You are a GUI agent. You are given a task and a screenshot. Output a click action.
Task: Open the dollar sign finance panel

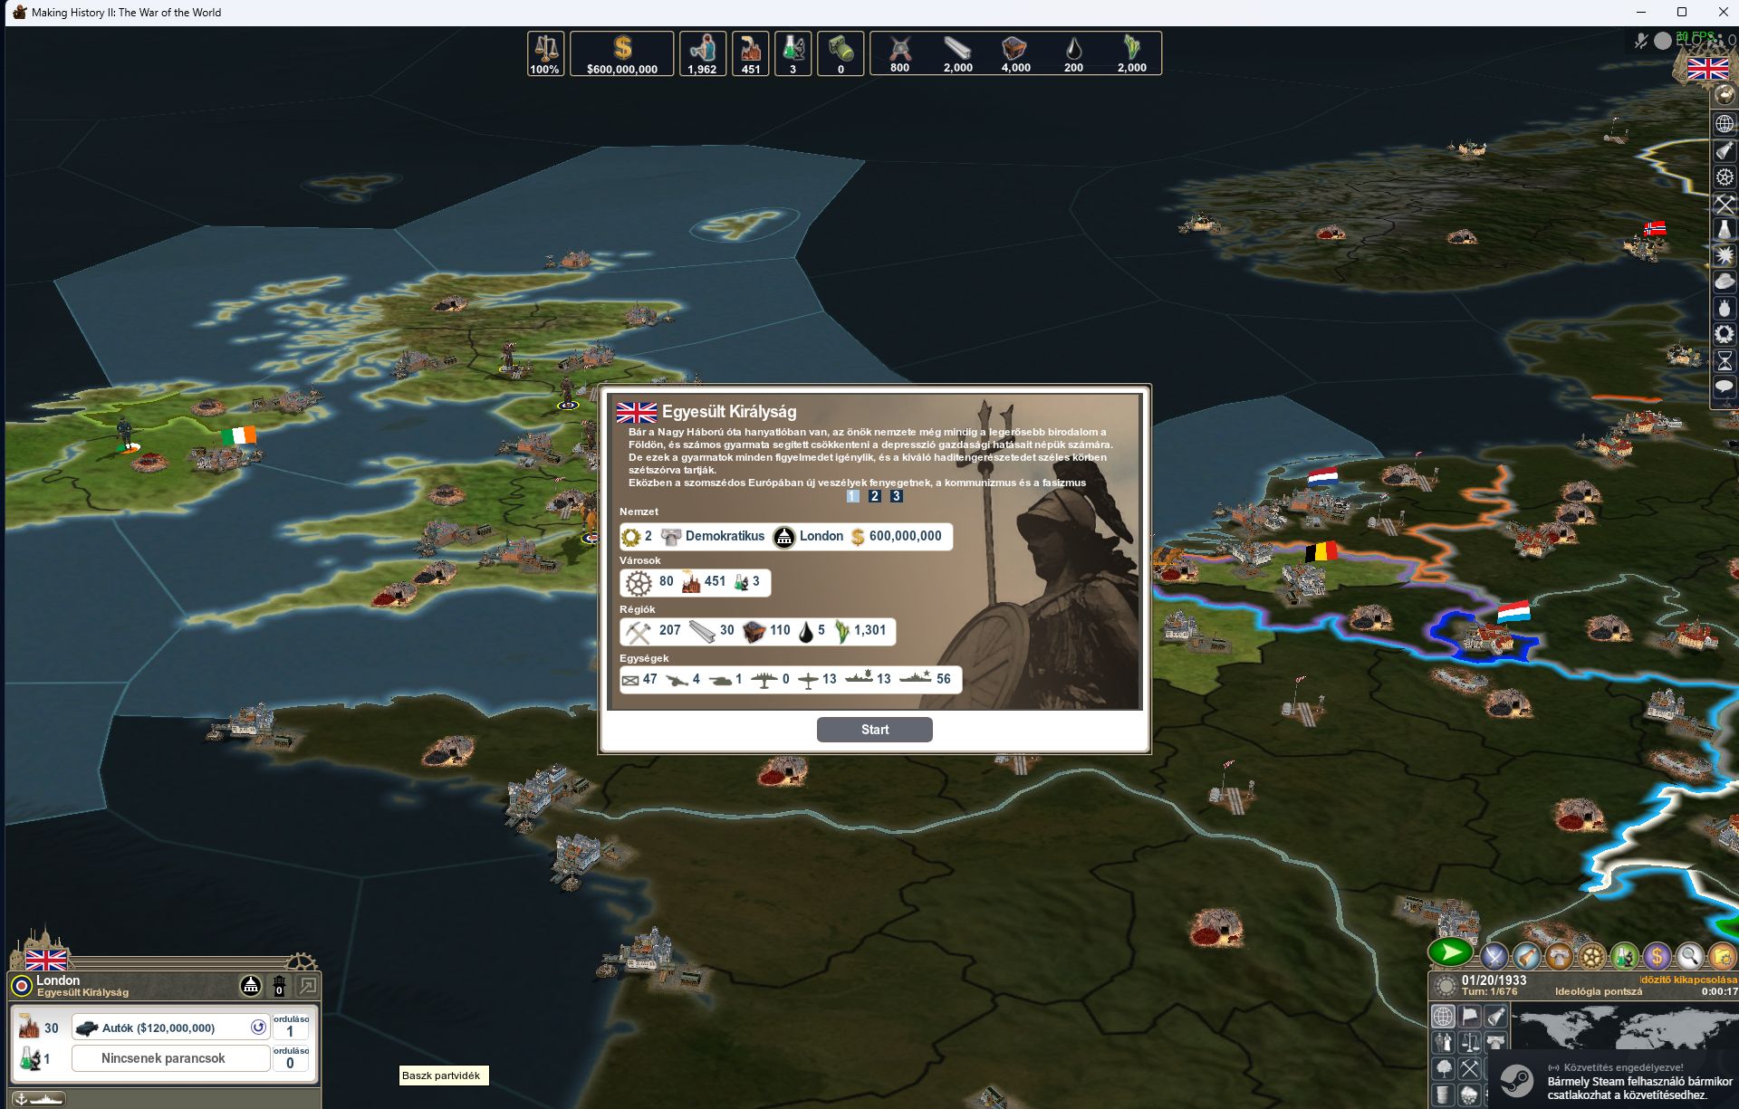[x=1657, y=955]
